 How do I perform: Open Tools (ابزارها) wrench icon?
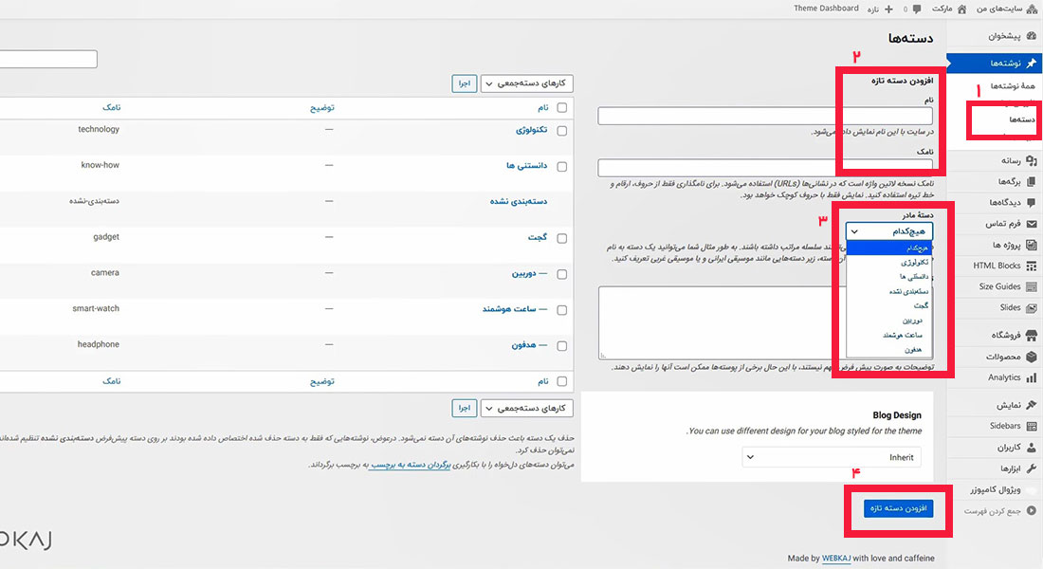coord(1031,468)
